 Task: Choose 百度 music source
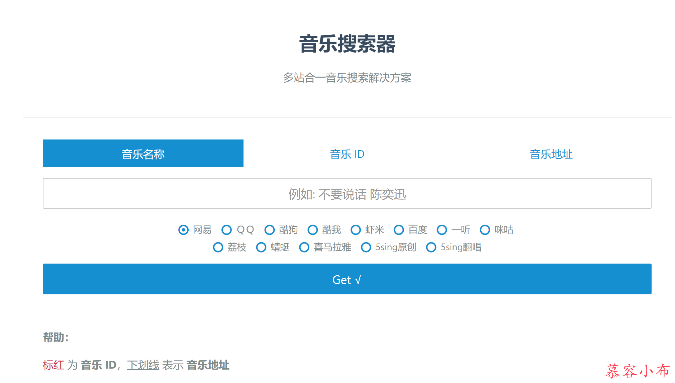pos(399,230)
